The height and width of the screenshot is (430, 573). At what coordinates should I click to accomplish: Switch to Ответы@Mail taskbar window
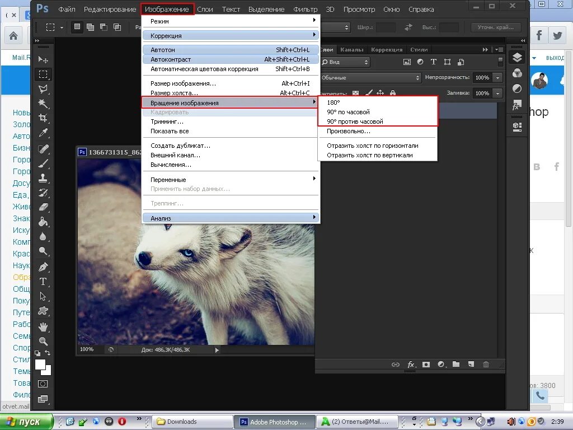coord(356,422)
